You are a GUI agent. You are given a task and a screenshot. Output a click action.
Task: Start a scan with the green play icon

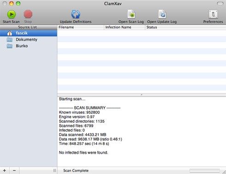pos(12,14)
